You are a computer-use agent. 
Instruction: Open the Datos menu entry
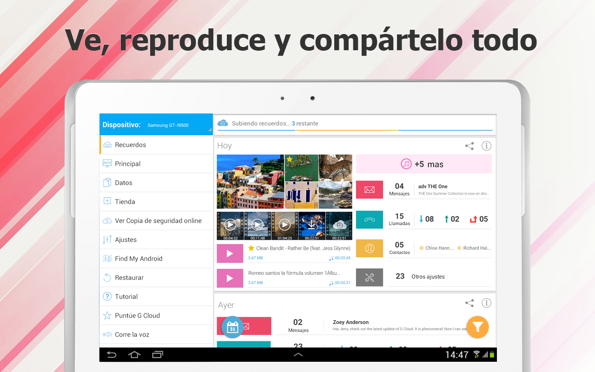coord(156,183)
